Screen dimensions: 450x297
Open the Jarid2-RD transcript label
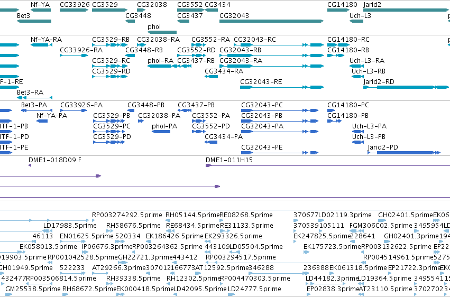379,82
